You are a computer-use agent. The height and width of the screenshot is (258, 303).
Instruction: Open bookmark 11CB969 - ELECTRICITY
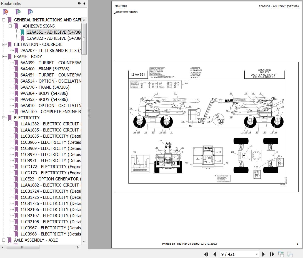coord(51,148)
